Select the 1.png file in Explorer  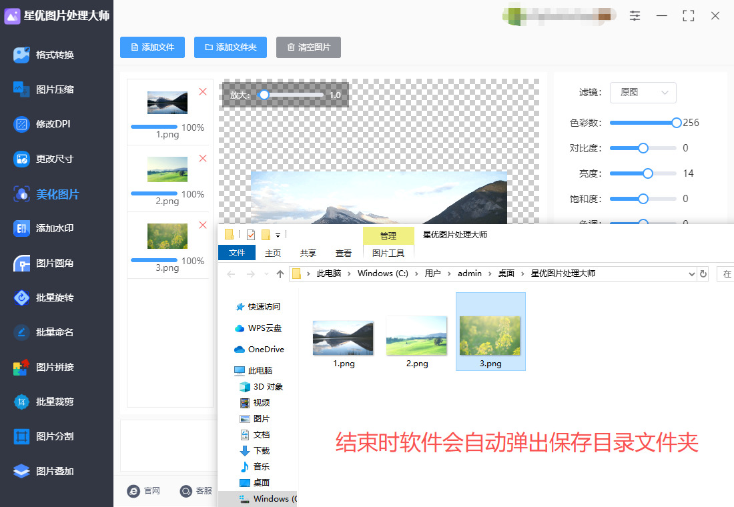coord(344,344)
